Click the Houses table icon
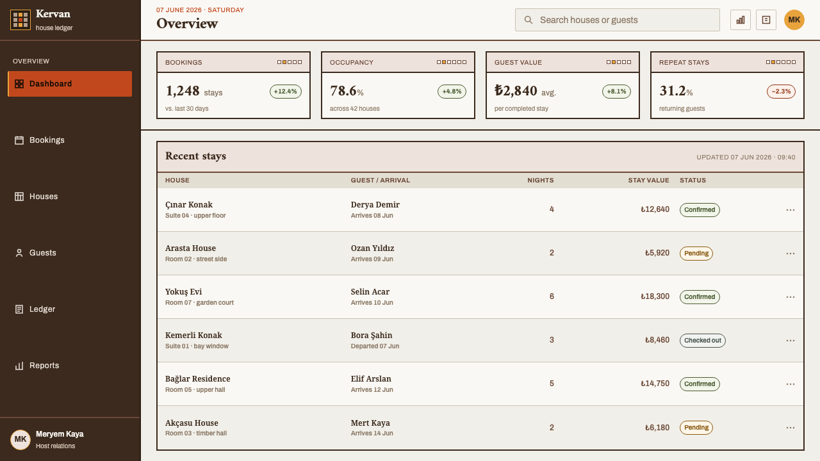The height and width of the screenshot is (461, 820). pyautogui.click(x=19, y=197)
